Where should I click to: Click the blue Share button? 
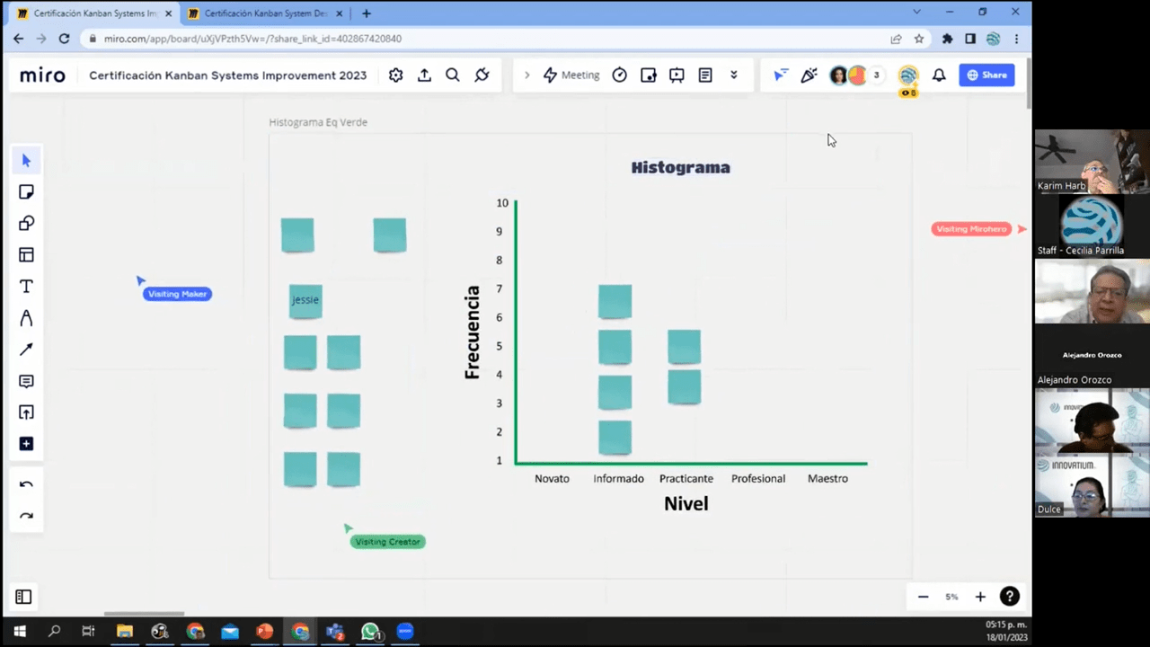pos(986,75)
